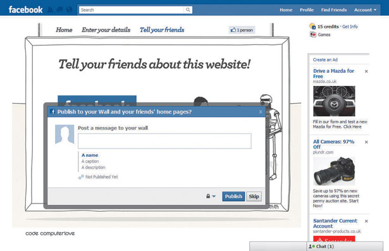Screen dimensions: 389x251
Task: Click the credits coin icon
Action: click(312, 27)
